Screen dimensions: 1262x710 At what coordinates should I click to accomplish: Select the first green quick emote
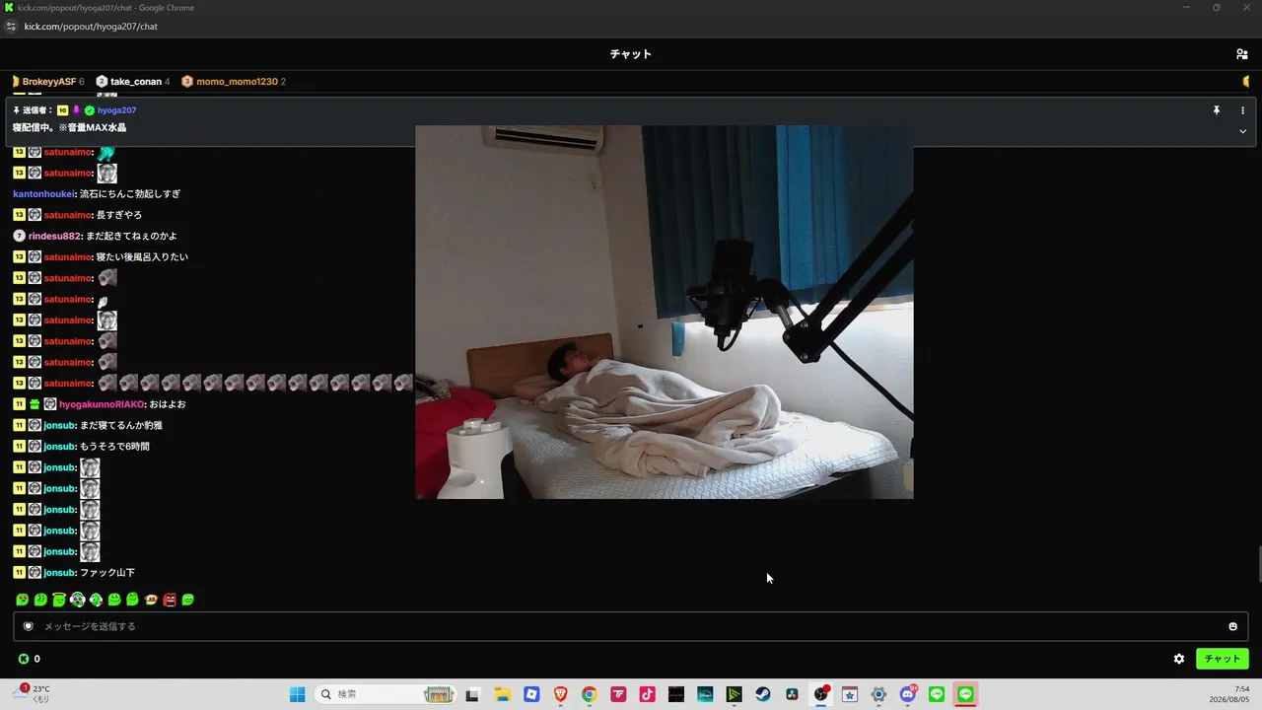[x=22, y=600]
